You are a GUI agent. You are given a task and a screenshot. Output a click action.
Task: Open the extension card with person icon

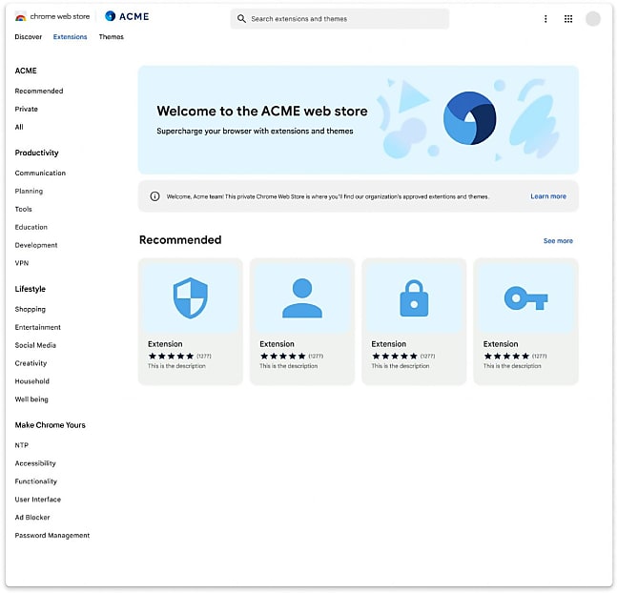pos(302,321)
